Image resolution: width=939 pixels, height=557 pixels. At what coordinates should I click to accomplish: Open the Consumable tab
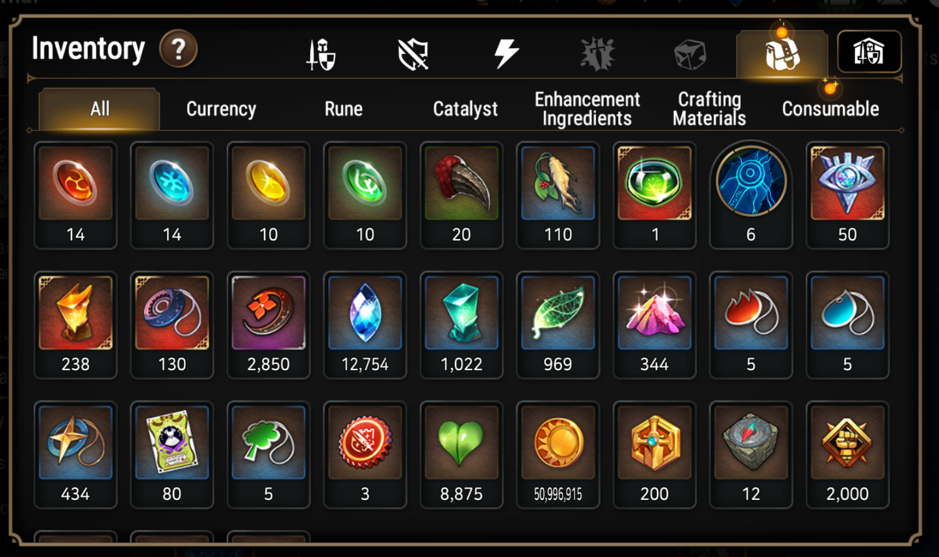(x=830, y=109)
